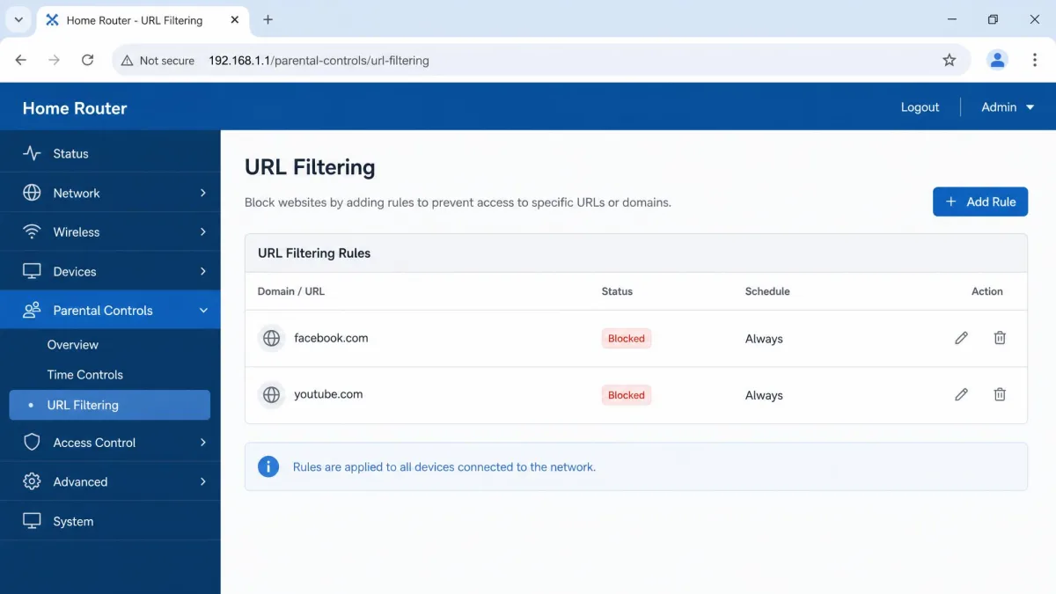1056x594 pixels.
Task: Click the facebook.com domain text
Action: coord(331,338)
